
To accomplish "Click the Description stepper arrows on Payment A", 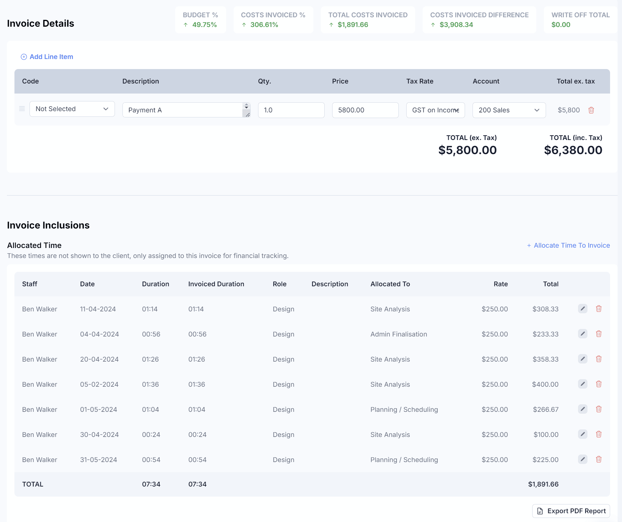I will (x=246, y=106).
